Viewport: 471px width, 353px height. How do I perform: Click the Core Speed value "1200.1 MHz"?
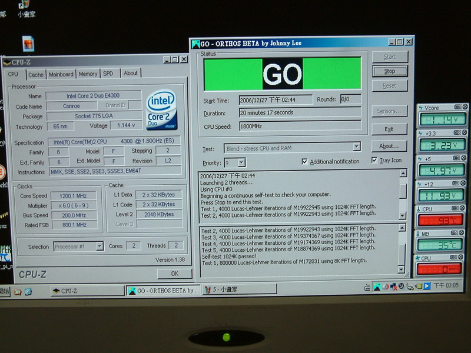[73, 196]
